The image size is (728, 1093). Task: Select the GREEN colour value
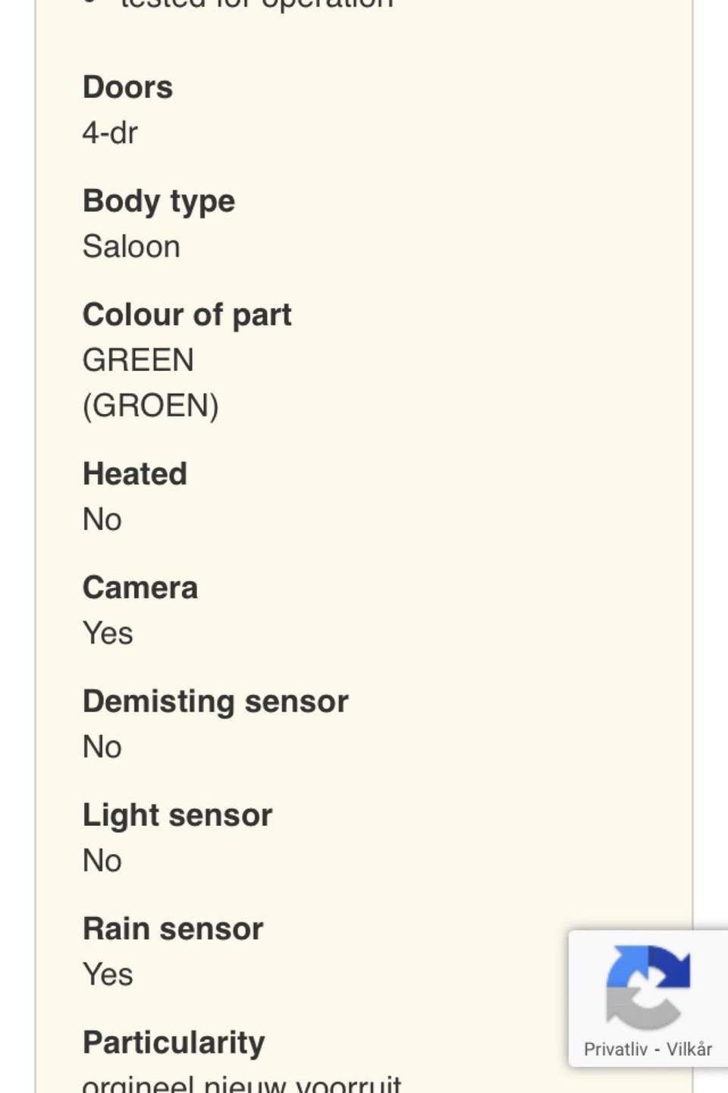click(x=138, y=360)
